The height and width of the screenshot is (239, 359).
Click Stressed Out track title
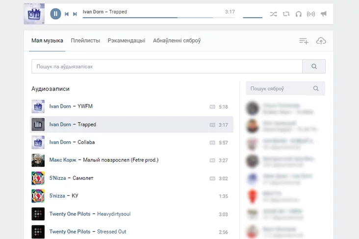[x=111, y=232]
